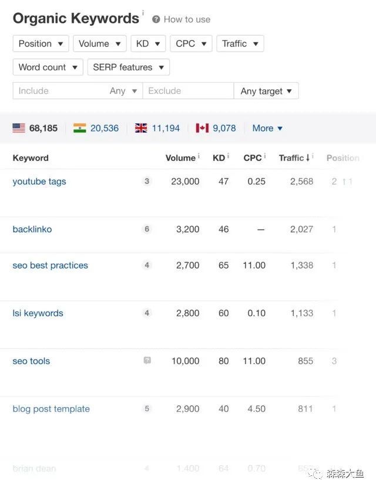376x490 pixels.
Task: Open the CPC filter dropdown
Action: pyautogui.click(x=191, y=43)
